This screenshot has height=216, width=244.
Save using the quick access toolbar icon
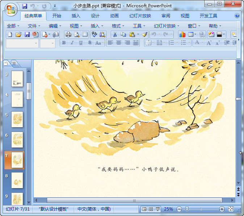tap(25, 6)
